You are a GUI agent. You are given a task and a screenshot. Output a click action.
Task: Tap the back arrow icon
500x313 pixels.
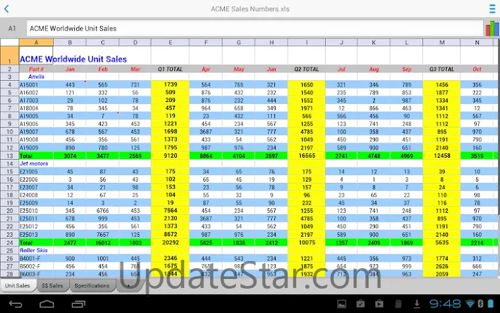click(6, 8)
